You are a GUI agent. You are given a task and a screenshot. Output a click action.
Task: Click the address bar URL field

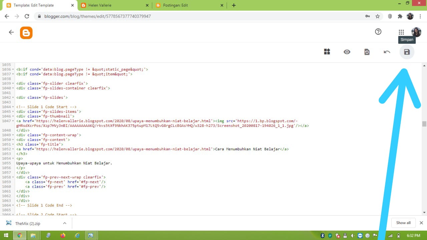(200, 16)
